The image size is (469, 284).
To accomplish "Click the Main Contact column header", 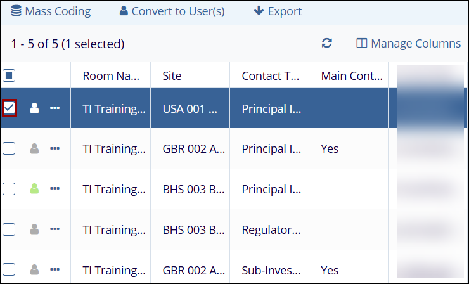I will click(x=352, y=76).
